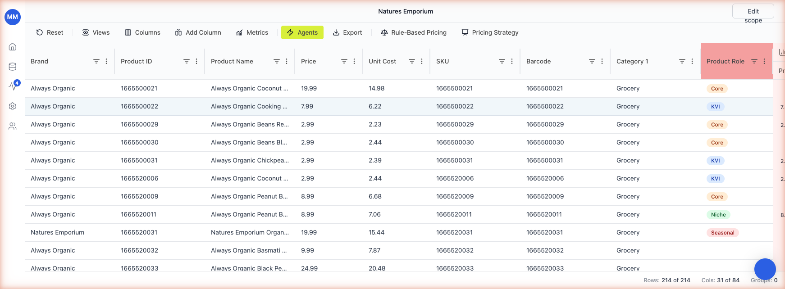Open Rule-Based Pricing

(414, 32)
